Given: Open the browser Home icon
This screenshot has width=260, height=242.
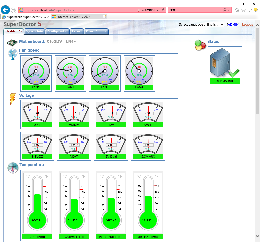Looking at the screenshot, I should tap(237, 10).
